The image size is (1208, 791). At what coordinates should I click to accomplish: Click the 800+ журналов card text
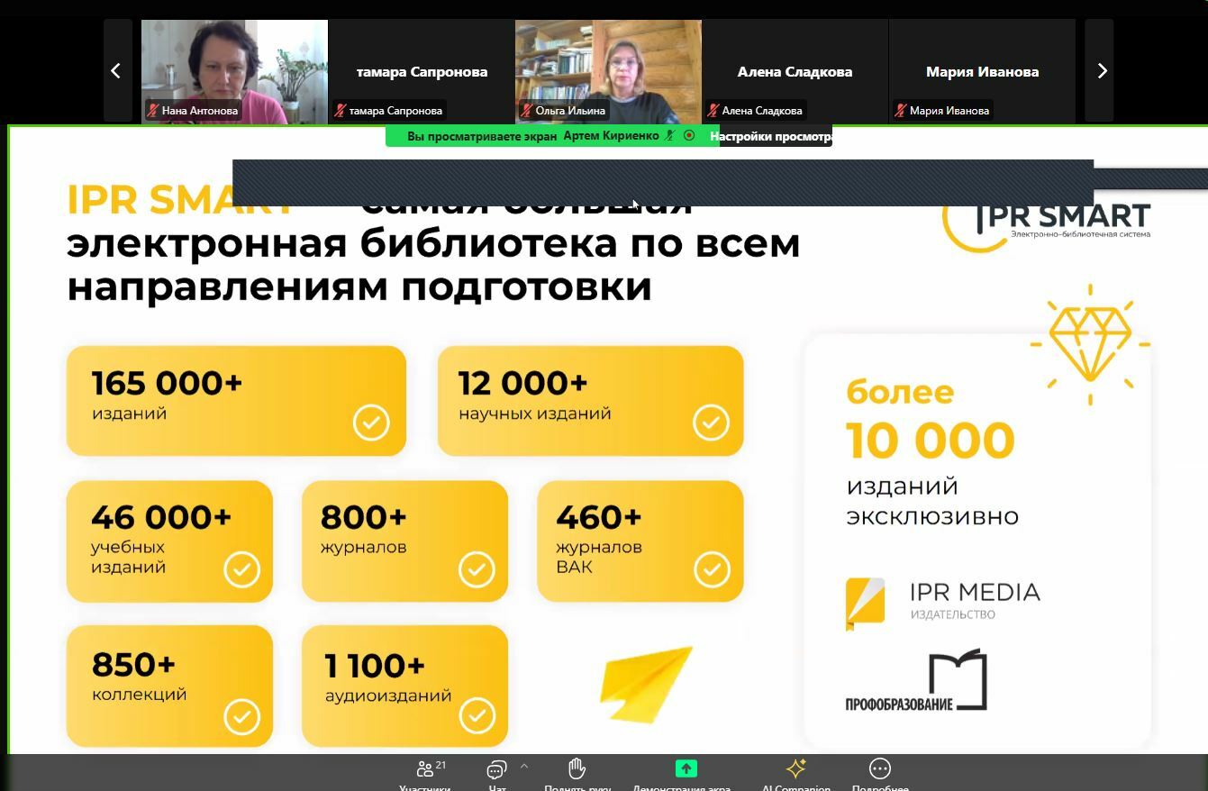[x=363, y=528]
